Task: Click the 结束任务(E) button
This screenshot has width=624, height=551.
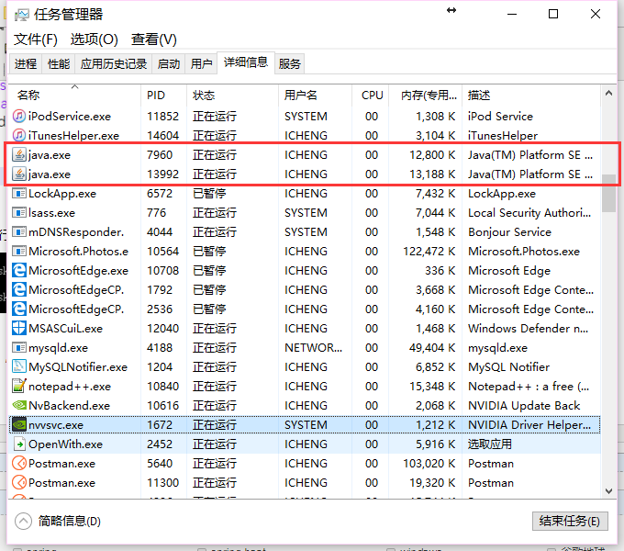Action: tap(569, 521)
